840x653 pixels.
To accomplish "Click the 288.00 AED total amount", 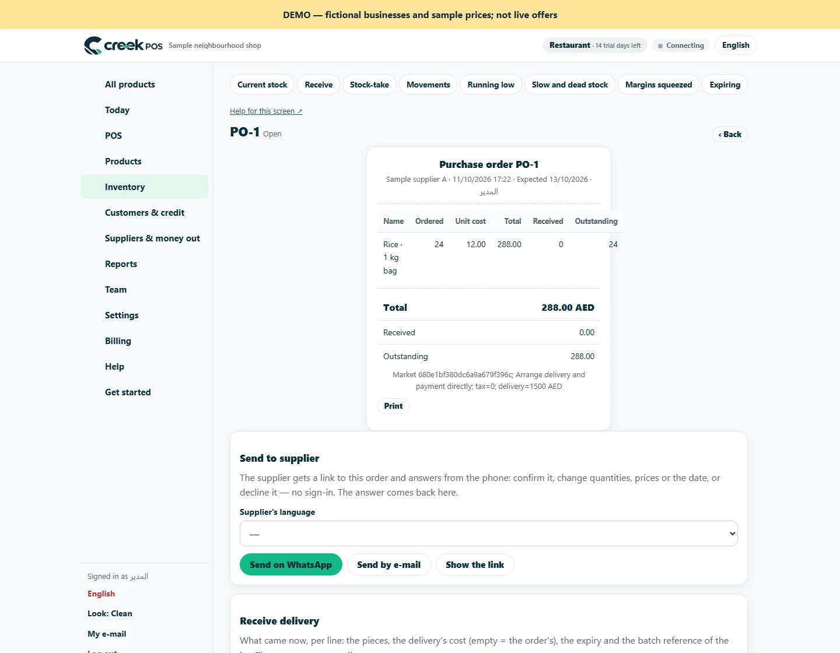I will click(x=568, y=307).
